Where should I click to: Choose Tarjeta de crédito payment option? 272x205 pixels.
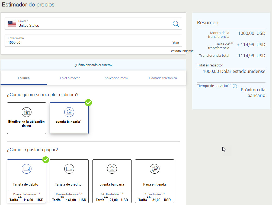coord(69,181)
